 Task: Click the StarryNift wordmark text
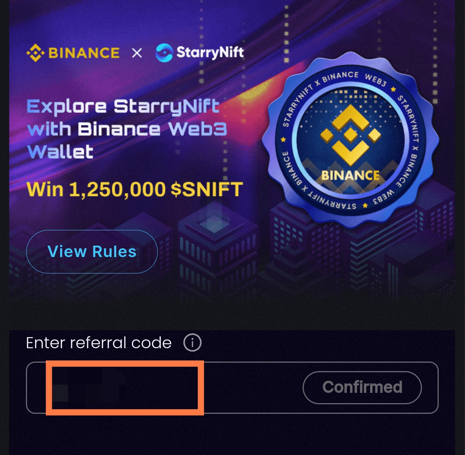pyautogui.click(x=210, y=52)
